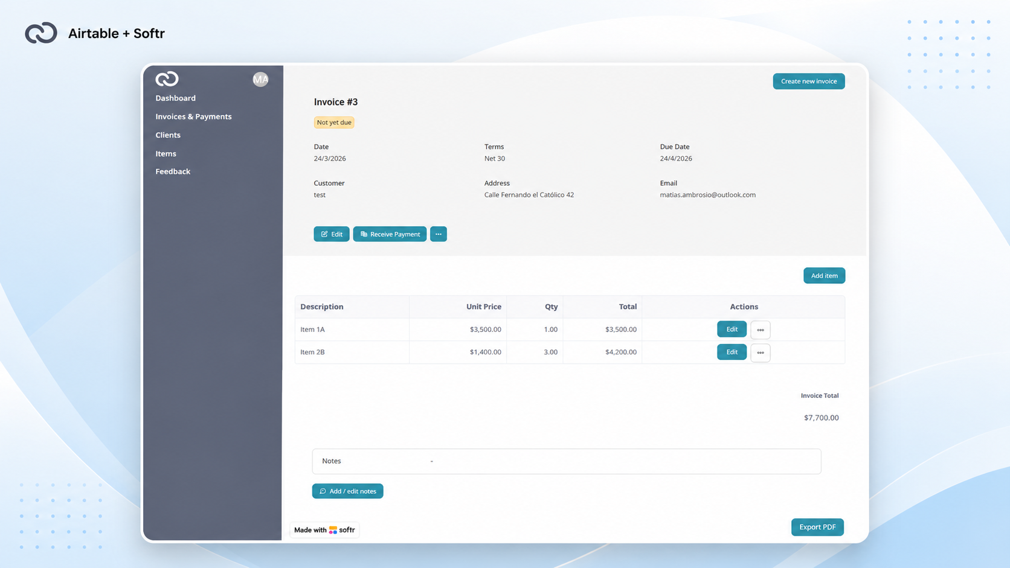This screenshot has height=568, width=1010.
Task: Edit the Item 1A row
Action: (732, 330)
